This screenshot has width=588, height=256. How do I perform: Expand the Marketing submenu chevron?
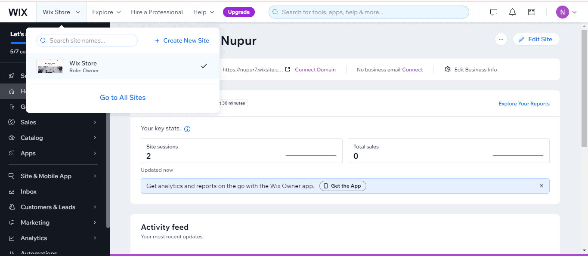[95, 222]
